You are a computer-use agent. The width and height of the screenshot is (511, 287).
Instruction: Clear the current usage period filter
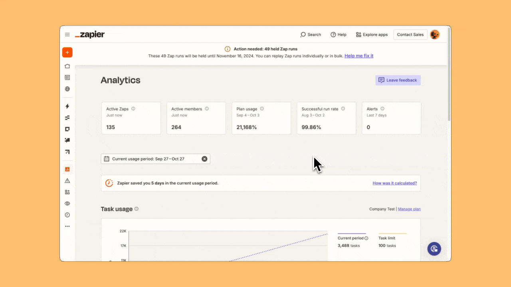pos(204,159)
